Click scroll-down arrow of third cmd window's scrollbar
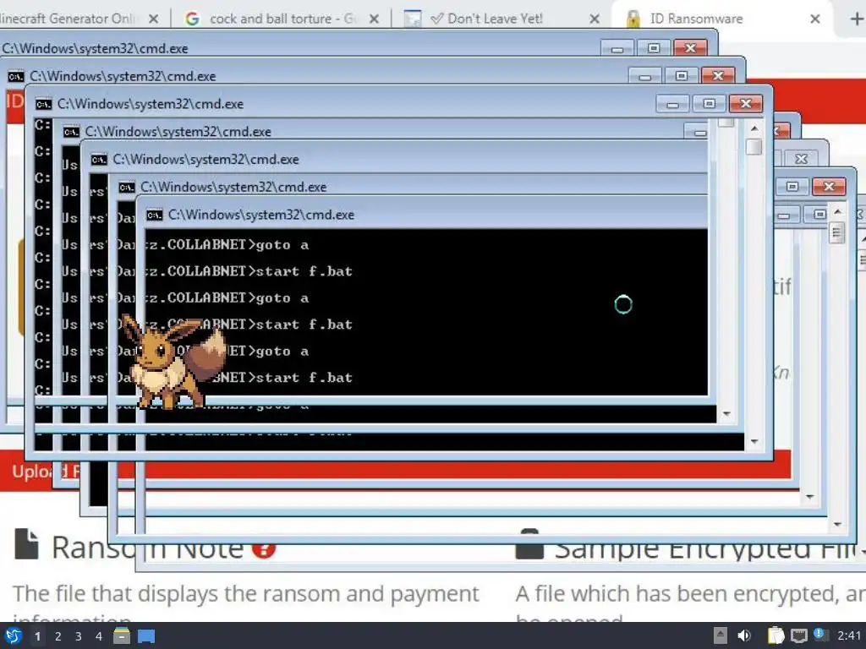 pos(754,441)
